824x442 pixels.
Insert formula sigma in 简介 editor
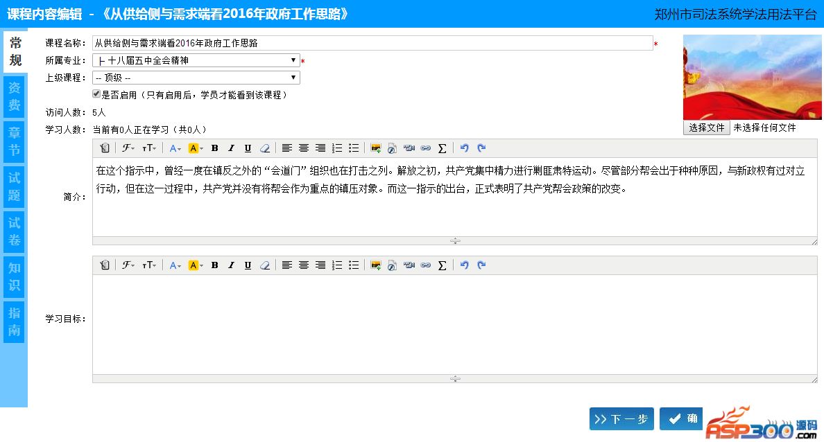pyautogui.click(x=443, y=148)
